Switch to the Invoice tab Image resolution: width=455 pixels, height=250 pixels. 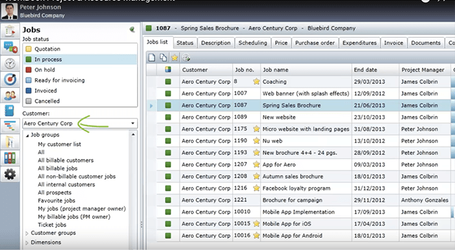point(393,43)
